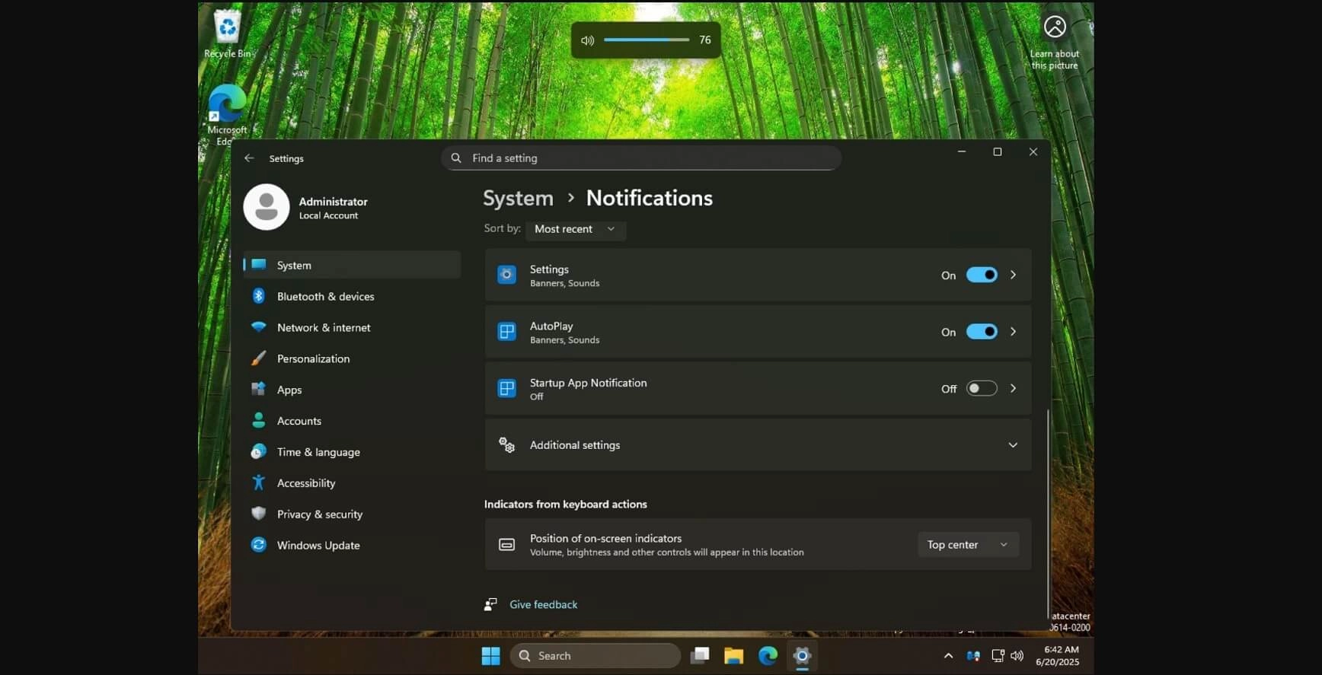The width and height of the screenshot is (1322, 675).
Task: Click the Bluetooth icon in sidebar
Action: coord(259,296)
